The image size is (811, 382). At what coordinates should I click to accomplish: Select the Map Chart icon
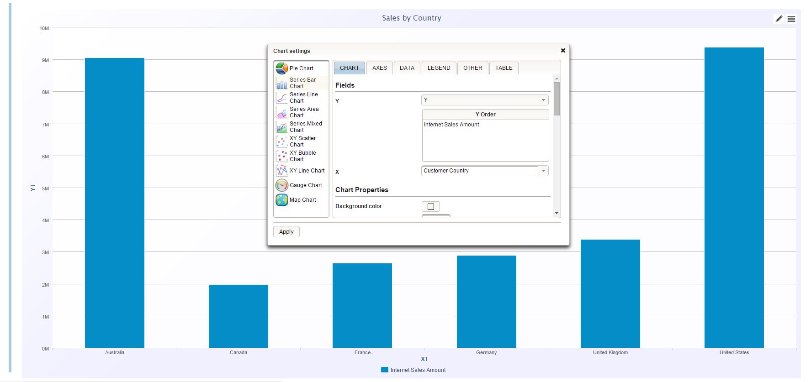282,200
